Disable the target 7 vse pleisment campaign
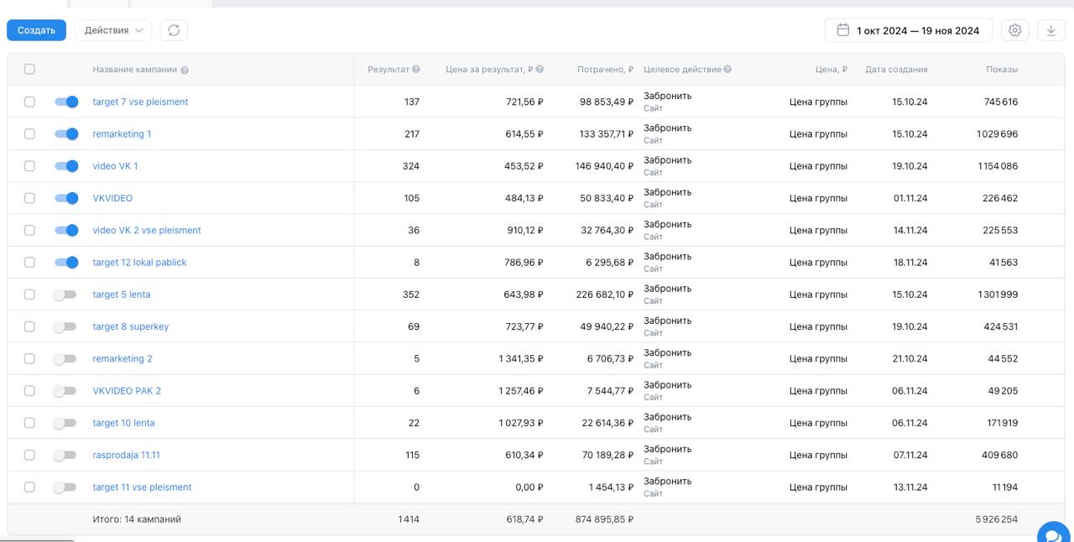Image resolution: width=1074 pixels, height=542 pixels. tap(66, 102)
